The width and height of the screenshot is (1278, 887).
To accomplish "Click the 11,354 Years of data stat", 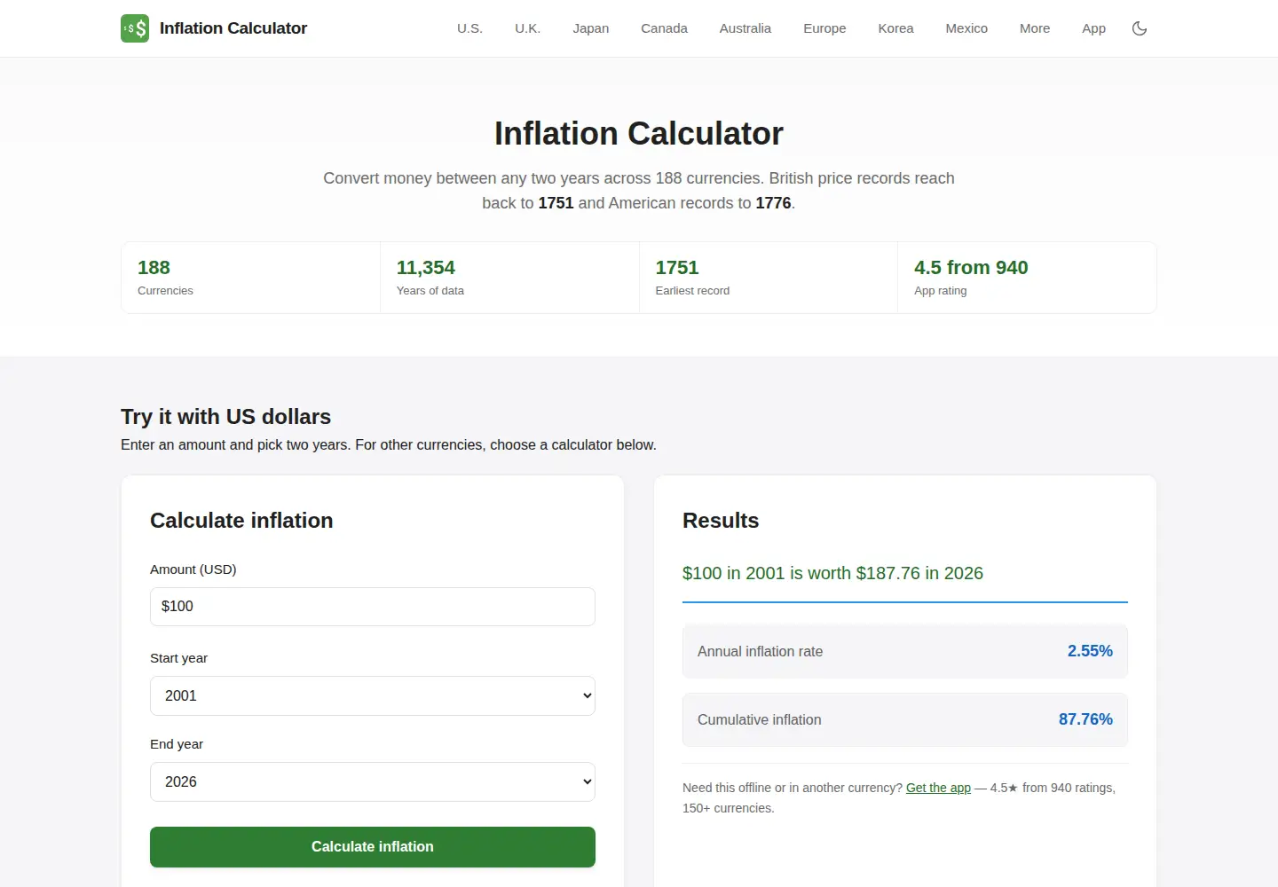I will (x=509, y=278).
